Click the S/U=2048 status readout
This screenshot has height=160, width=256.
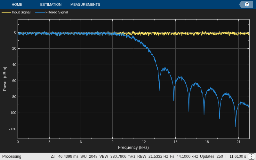[89, 156]
